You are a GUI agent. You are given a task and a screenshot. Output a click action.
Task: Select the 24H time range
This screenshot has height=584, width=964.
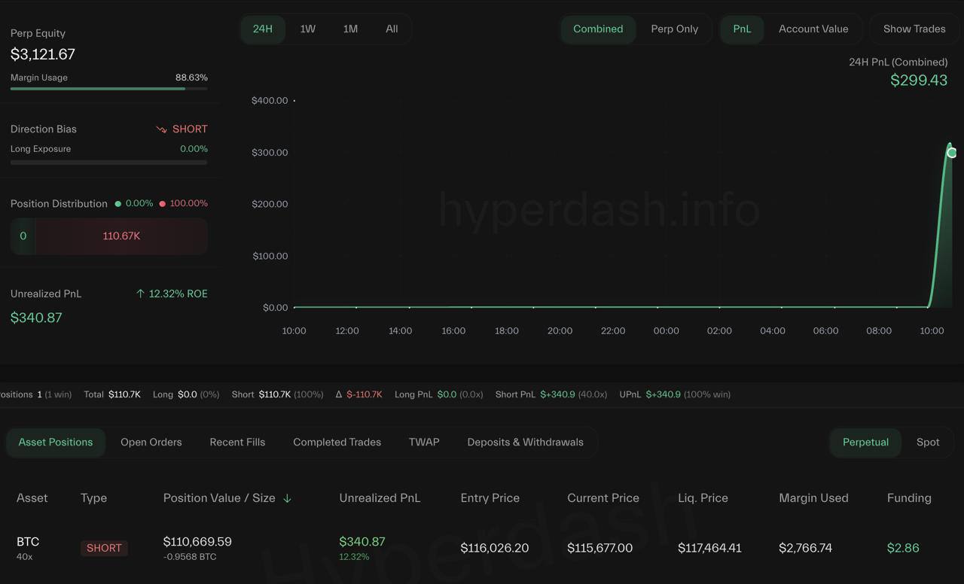(263, 29)
